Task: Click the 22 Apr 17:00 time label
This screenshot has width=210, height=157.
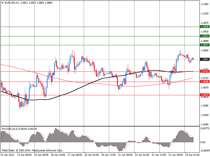Action: 159,155
